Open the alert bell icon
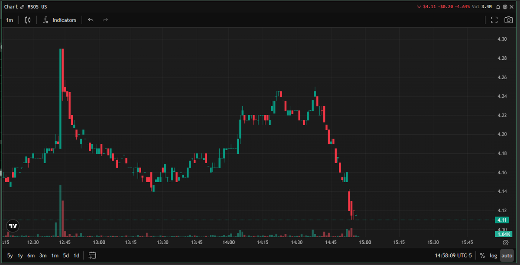Screen dimensions: 520x265 click(x=498, y=7)
